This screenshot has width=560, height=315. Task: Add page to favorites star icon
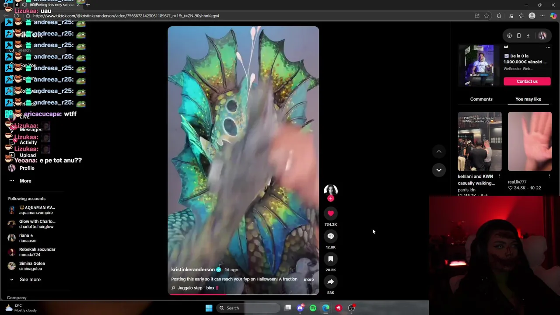(x=486, y=16)
